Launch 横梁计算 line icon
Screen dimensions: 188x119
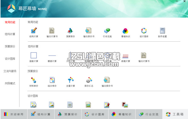(x=52, y=55)
